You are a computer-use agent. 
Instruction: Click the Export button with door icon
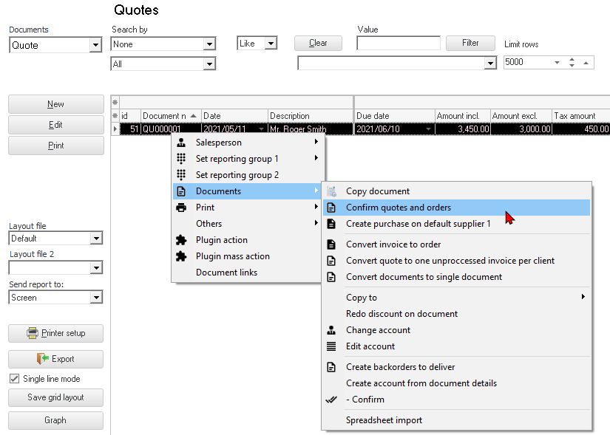(55, 359)
